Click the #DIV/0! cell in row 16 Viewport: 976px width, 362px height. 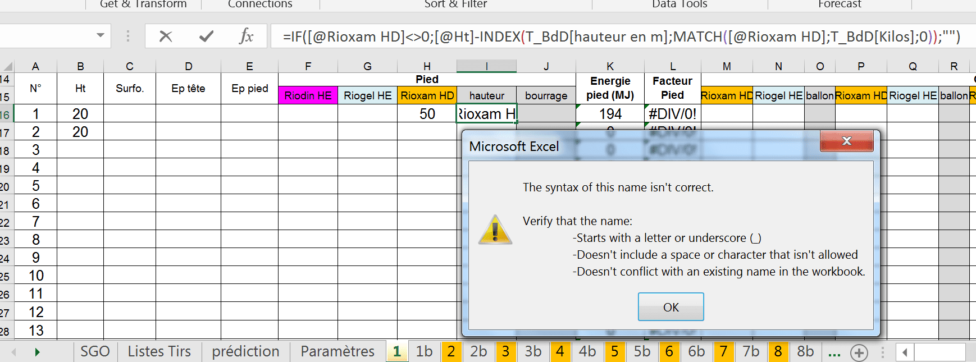point(672,113)
